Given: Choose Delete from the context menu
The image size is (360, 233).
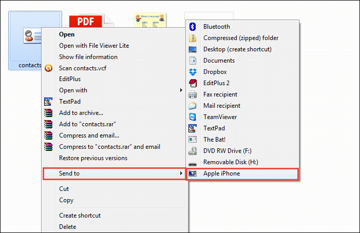Looking at the screenshot, I should click(x=68, y=226).
